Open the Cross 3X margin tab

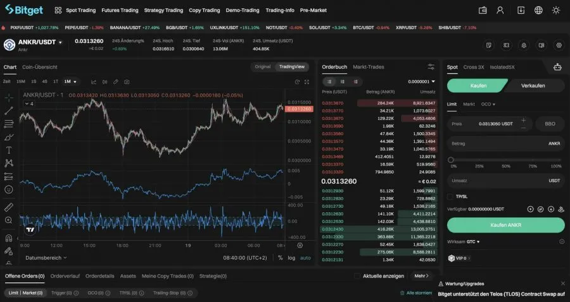[x=474, y=67]
